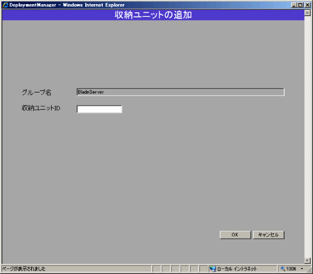Maximize the DeploymentManager window
This screenshot has height=274, width=313.
pos(300,5)
